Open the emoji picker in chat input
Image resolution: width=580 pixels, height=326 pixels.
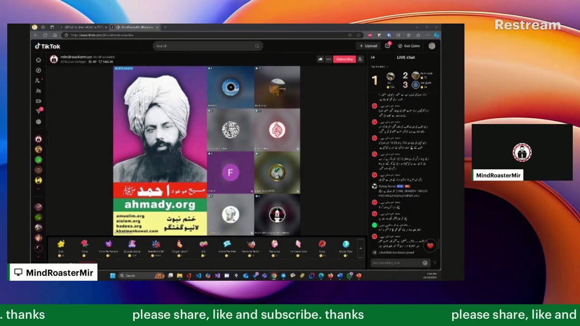point(425,263)
